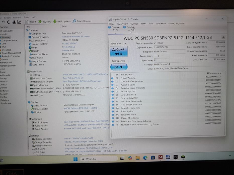Select Benchmark in the AIDA64 tree

pos(6,103)
